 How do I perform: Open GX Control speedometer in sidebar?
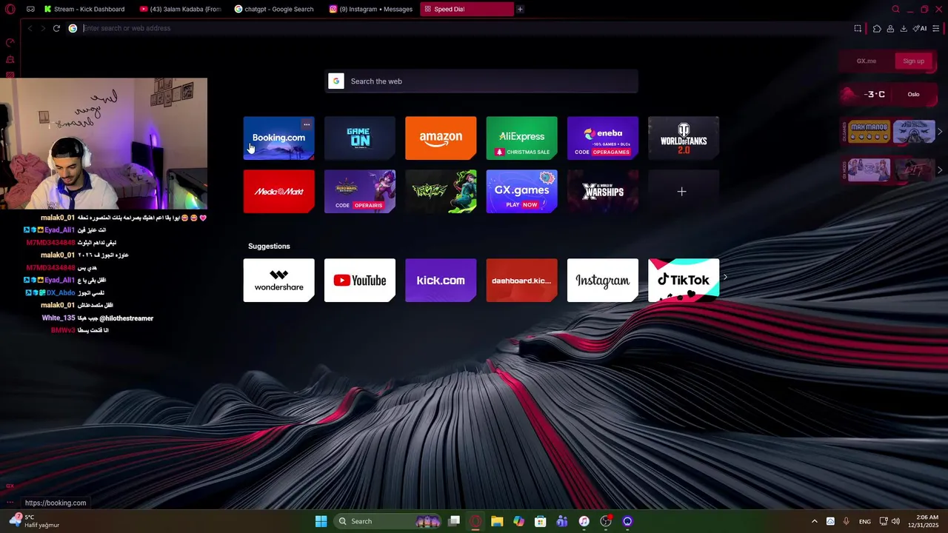tap(10, 43)
